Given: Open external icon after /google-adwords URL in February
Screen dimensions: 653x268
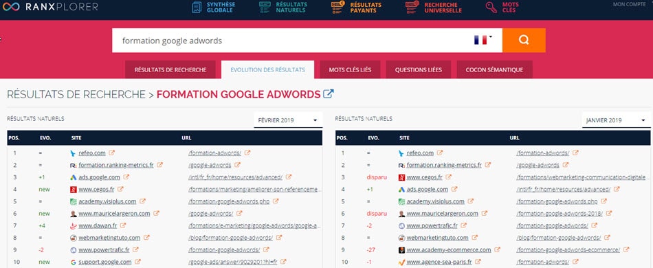Looking at the screenshot, I should point(237,165).
